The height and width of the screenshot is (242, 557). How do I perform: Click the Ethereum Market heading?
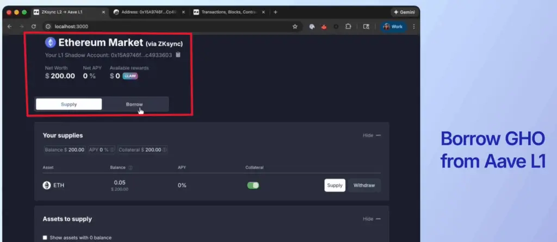pos(120,42)
